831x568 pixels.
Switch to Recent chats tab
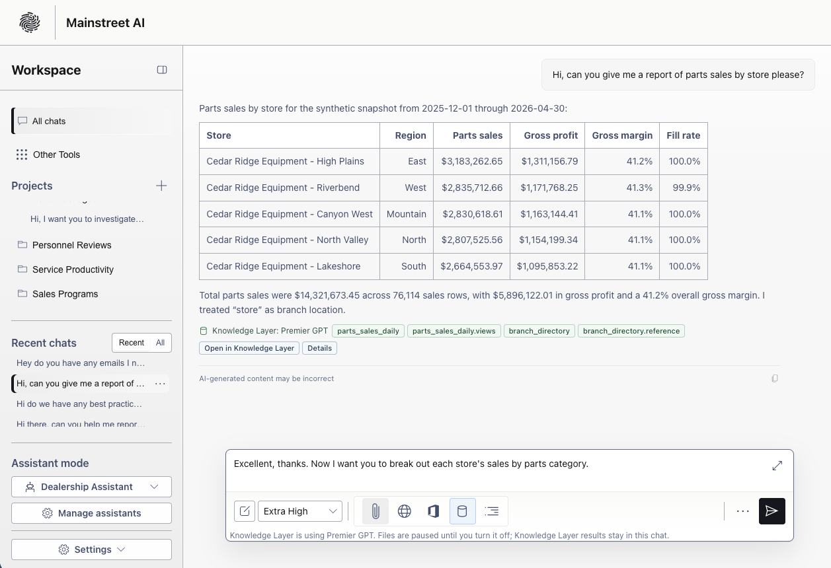132,342
